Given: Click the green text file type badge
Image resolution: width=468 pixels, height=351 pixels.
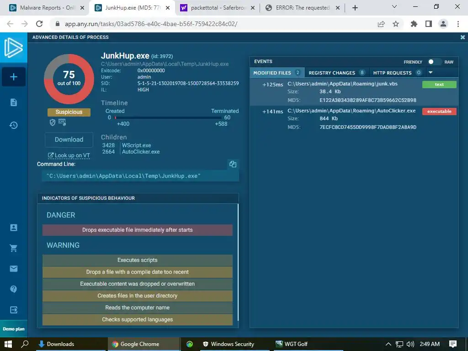Looking at the screenshot, I should pos(439,85).
